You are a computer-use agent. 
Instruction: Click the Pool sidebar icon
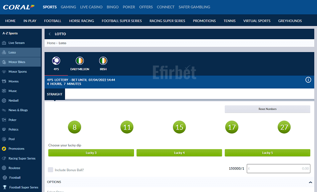(x=4, y=139)
